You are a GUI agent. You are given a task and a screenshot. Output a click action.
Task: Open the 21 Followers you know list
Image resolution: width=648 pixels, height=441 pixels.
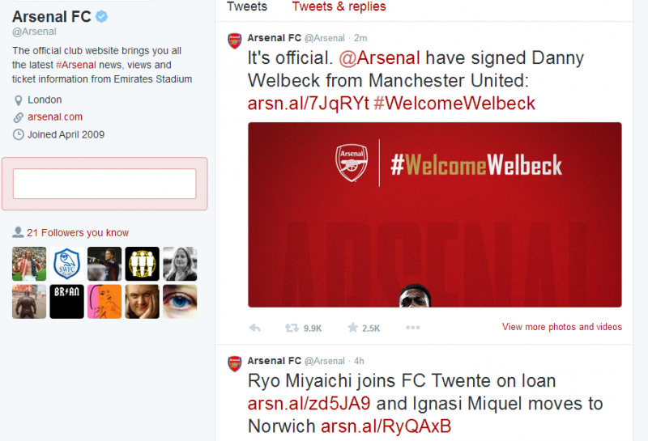tap(77, 233)
